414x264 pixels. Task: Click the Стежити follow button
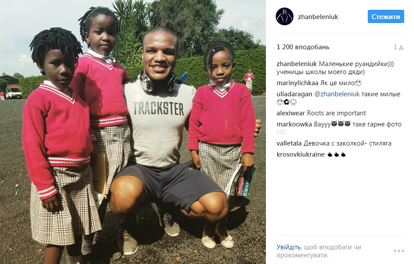(x=386, y=16)
